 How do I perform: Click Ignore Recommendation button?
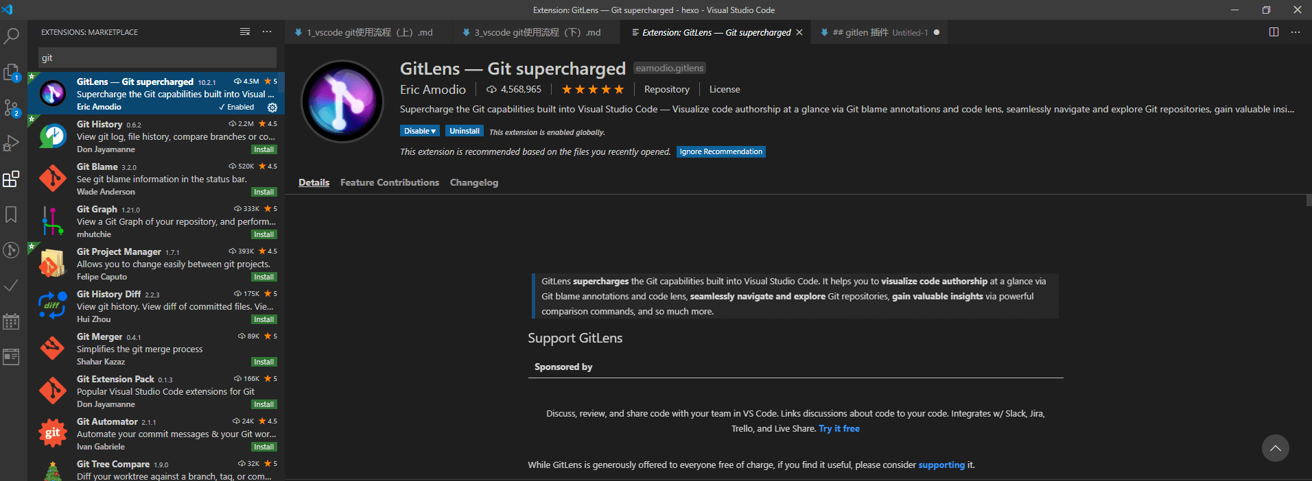tap(721, 151)
